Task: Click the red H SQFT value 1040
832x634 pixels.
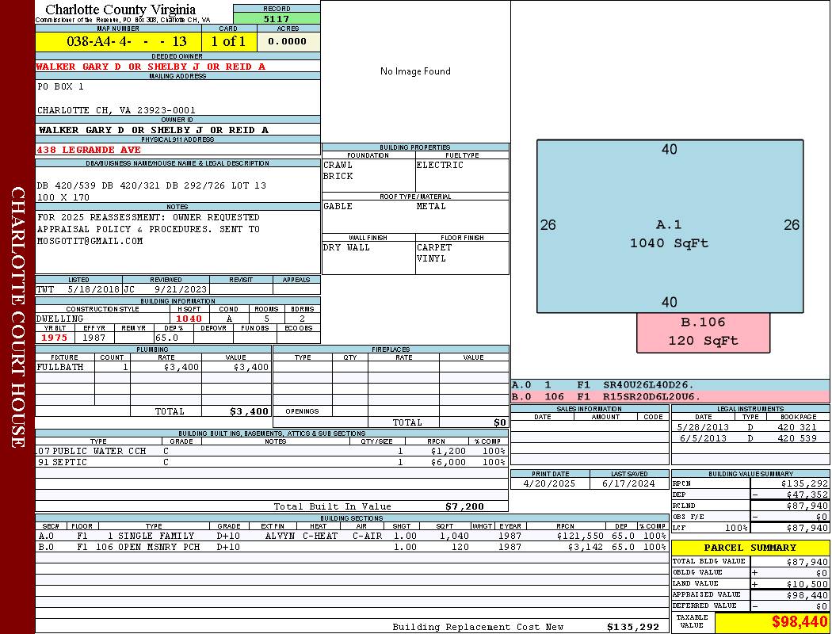Action: tap(189, 319)
